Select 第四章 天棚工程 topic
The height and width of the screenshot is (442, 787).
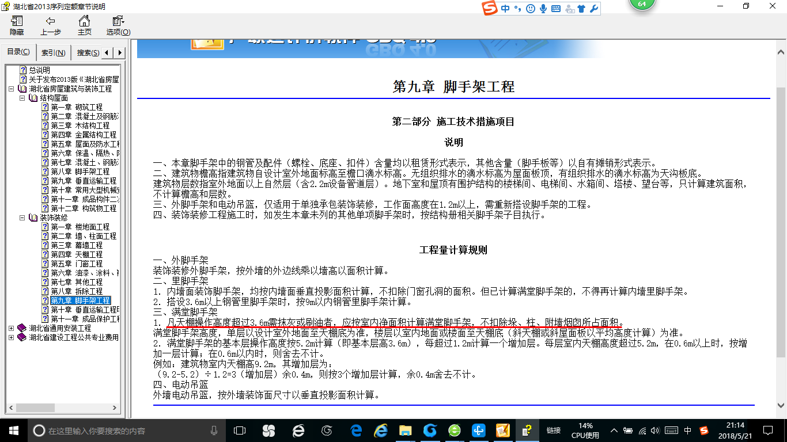point(77,254)
